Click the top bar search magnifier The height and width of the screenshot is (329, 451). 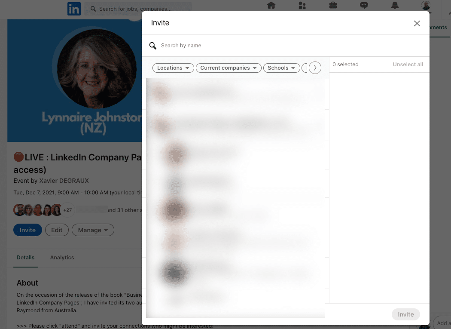[x=93, y=9]
